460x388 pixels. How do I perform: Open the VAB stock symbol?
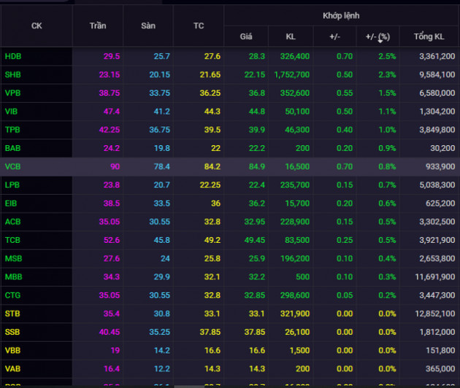[12, 368]
